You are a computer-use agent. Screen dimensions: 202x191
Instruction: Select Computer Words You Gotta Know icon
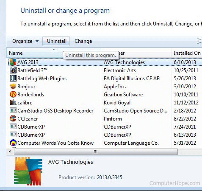click(x=13, y=143)
